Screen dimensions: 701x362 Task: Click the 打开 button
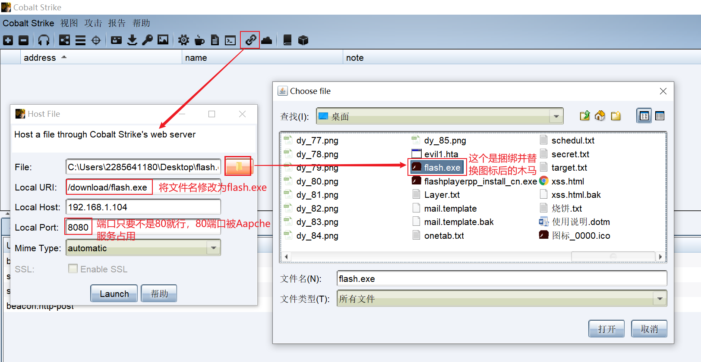click(606, 329)
